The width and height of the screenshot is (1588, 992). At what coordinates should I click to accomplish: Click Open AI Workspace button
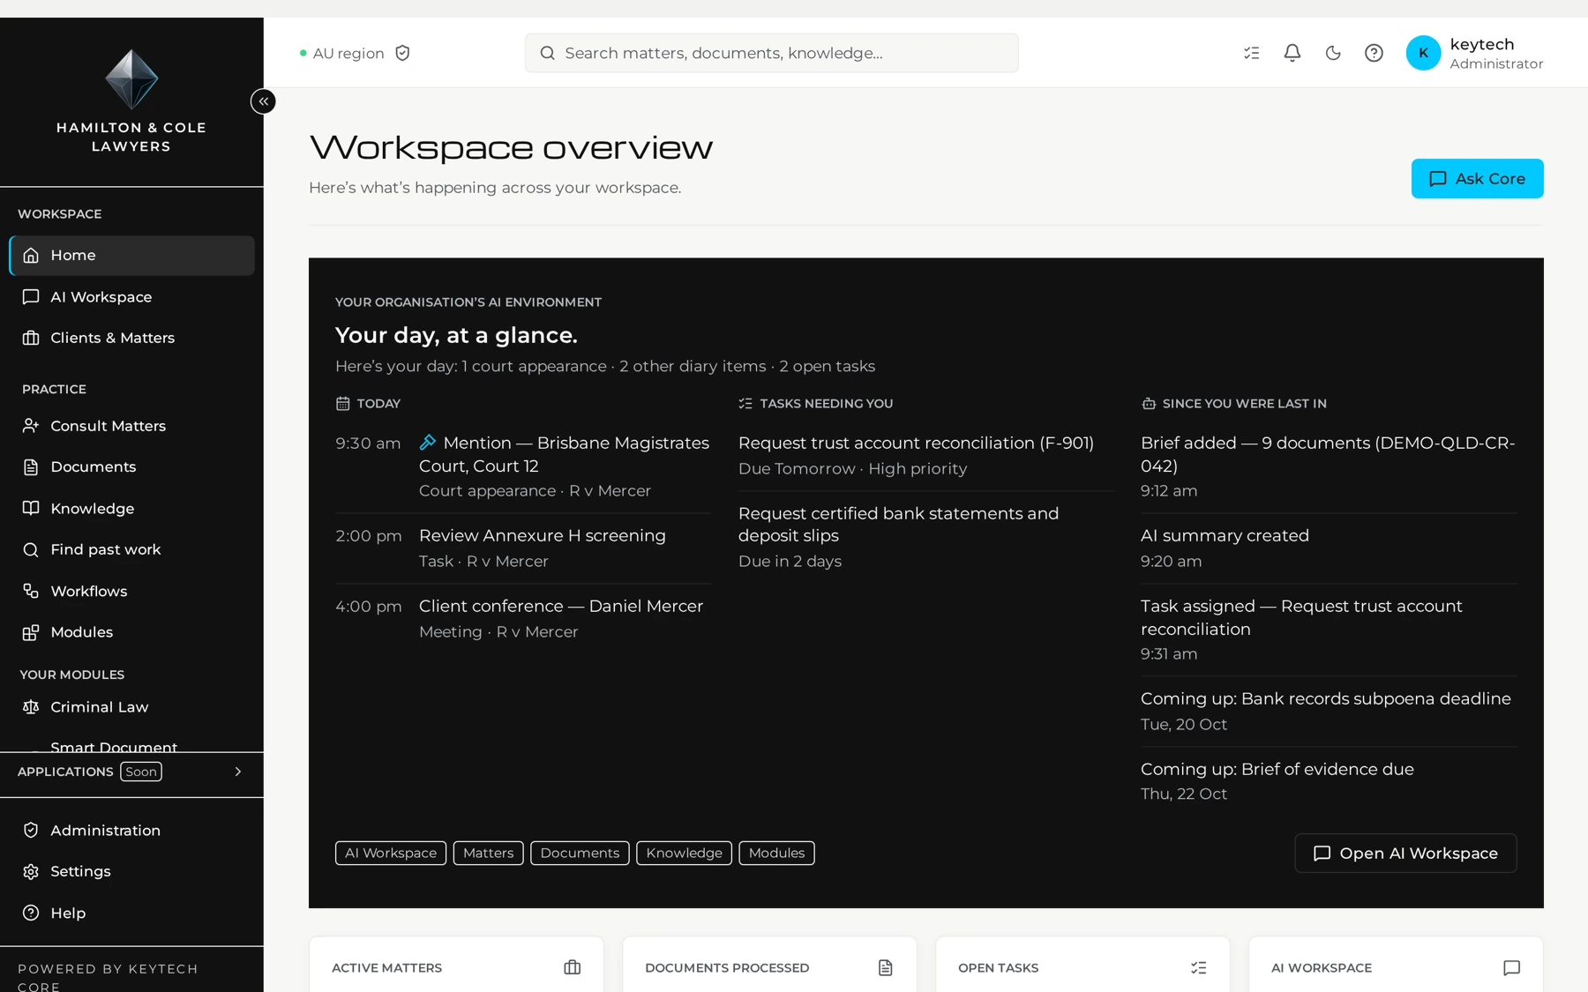(1405, 854)
